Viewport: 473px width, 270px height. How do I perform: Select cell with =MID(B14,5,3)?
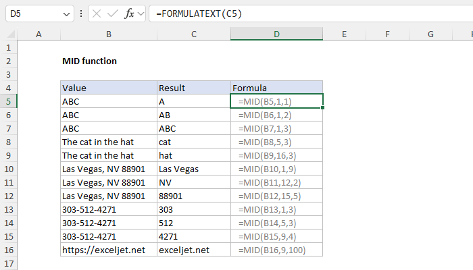[276, 223]
